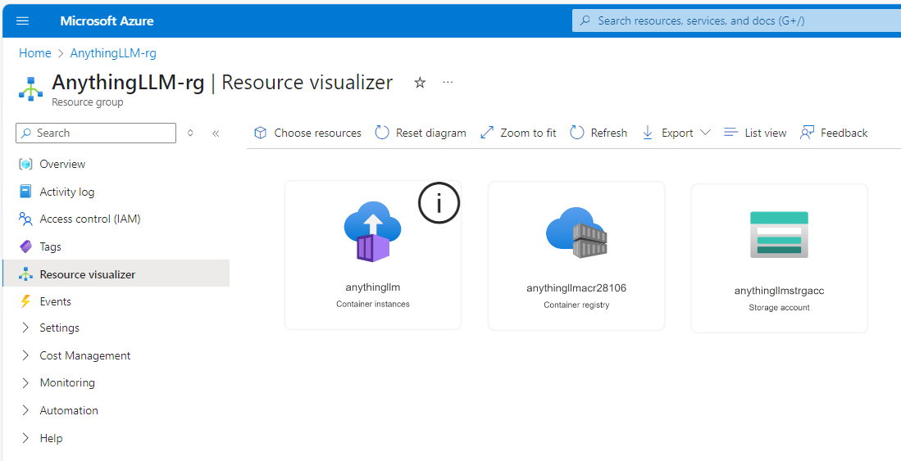Viewport: 901px width, 461px height.
Task: Click Refresh in toolbar
Action: coord(598,133)
